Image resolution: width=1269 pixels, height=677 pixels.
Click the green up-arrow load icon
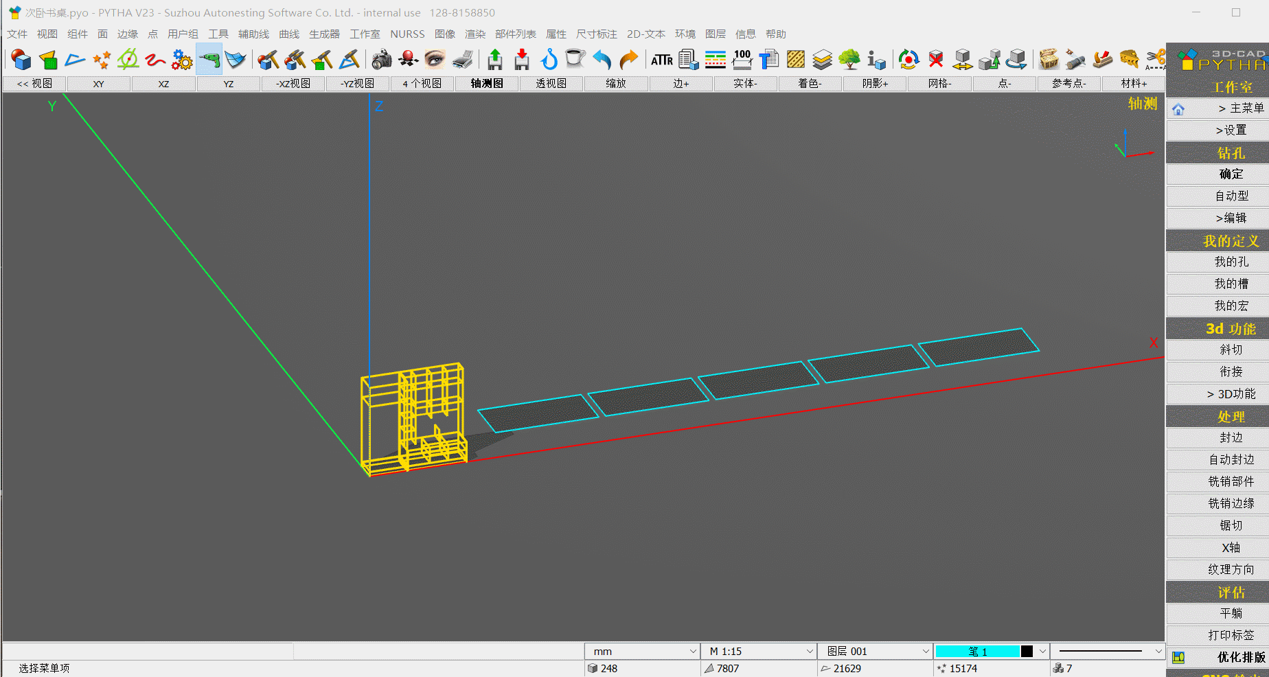pyautogui.click(x=494, y=60)
